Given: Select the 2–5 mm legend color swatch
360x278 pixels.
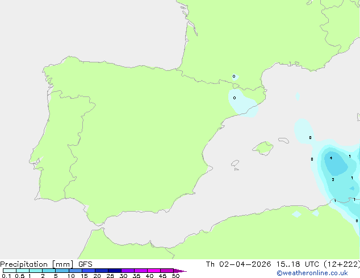Looking at the screenshot, I should (x=49, y=271).
